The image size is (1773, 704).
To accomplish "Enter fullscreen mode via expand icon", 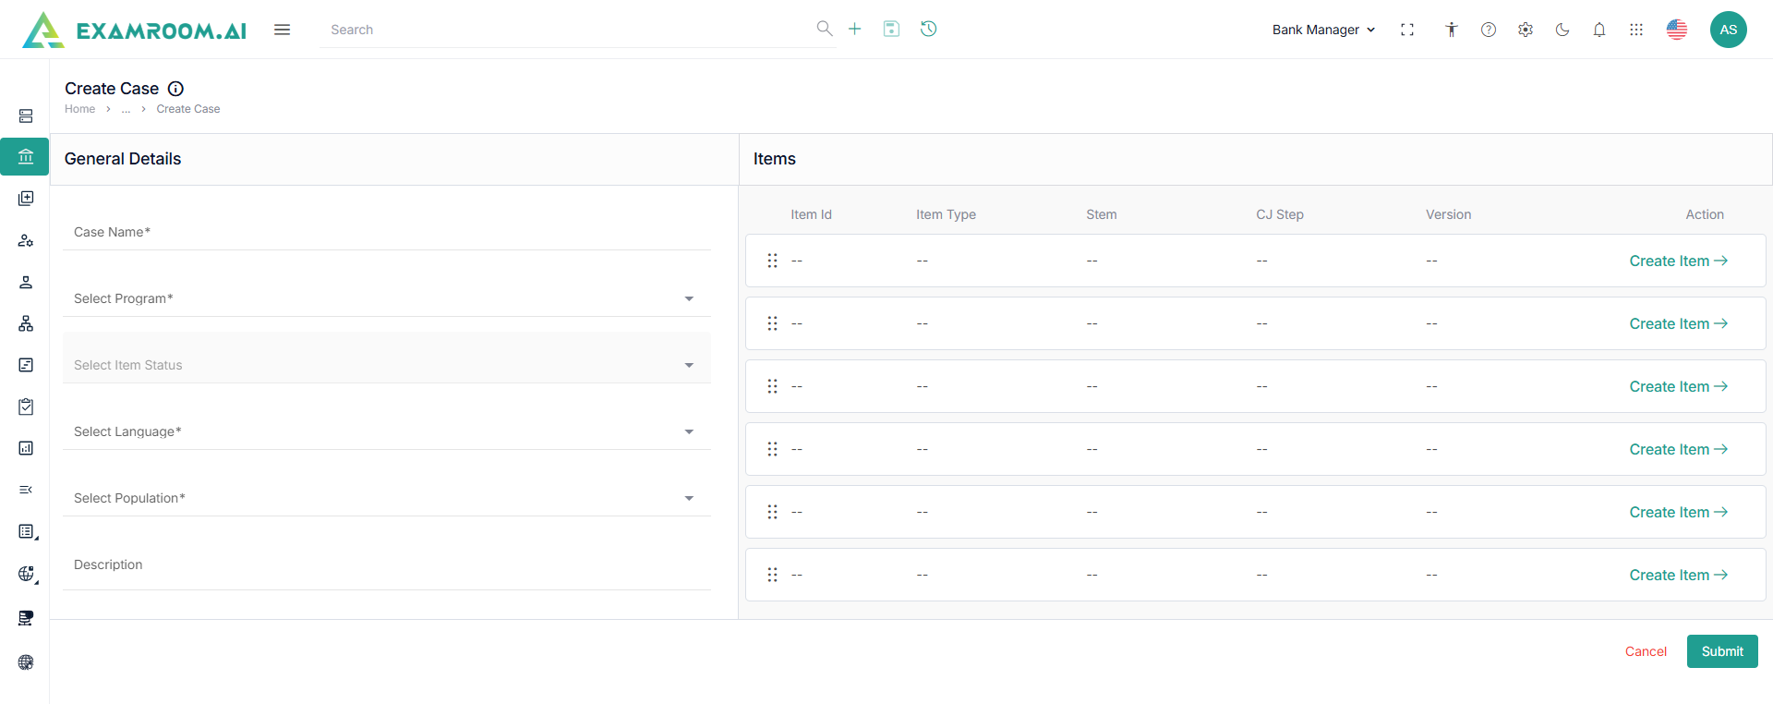I will pyautogui.click(x=1407, y=30).
